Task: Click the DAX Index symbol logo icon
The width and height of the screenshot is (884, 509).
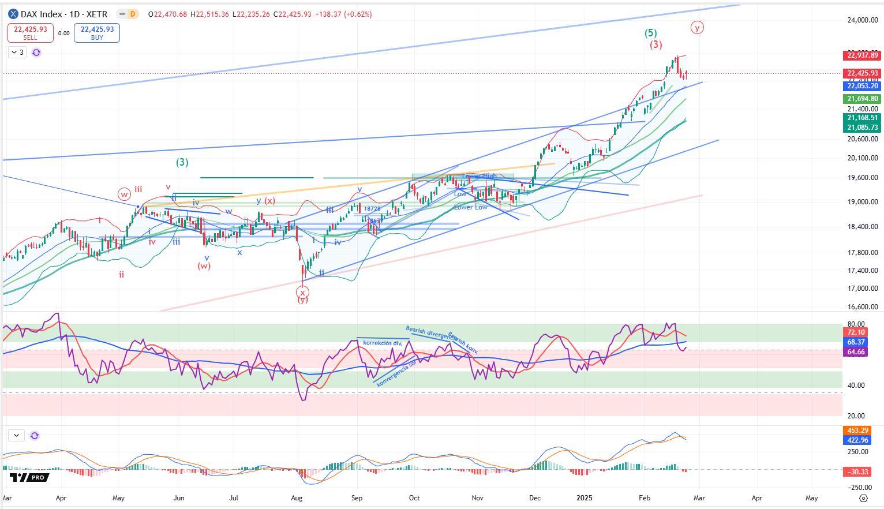Action: coord(13,14)
